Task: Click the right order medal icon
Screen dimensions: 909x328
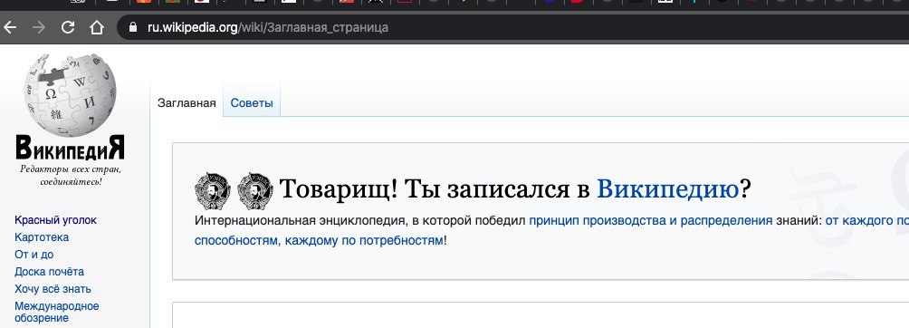Action: pos(255,190)
